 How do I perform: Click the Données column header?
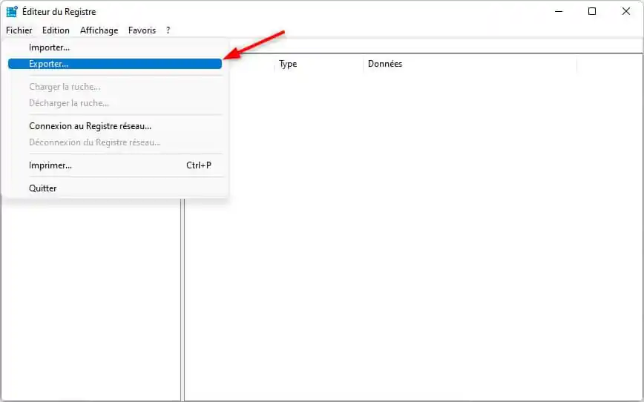[x=470, y=64]
